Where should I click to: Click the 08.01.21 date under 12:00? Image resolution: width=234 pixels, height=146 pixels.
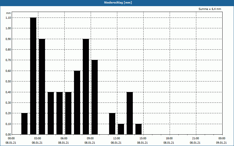coord(116,143)
